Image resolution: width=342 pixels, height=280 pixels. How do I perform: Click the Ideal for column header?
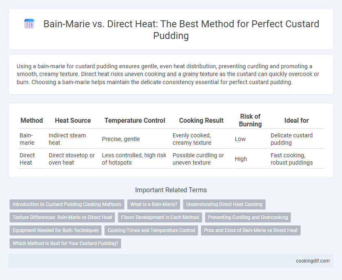tap(296, 120)
